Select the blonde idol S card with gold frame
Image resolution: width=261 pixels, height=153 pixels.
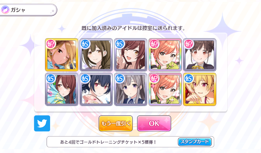point(199,89)
